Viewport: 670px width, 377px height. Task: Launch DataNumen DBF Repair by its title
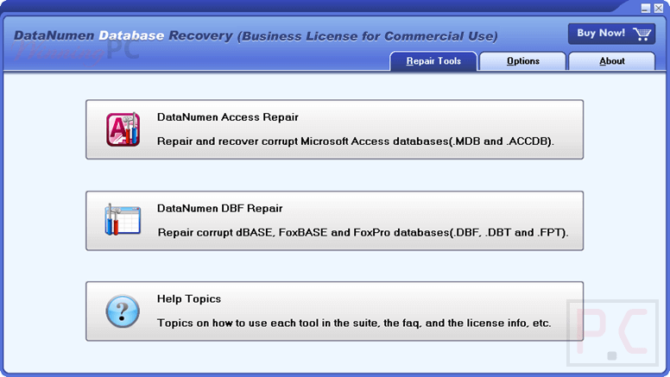[219, 208]
